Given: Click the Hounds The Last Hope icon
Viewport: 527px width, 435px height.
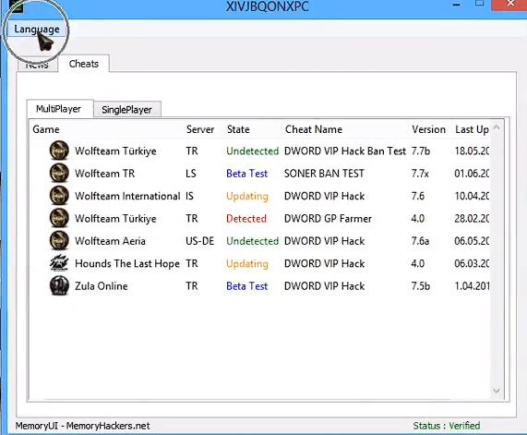Looking at the screenshot, I should (59, 263).
